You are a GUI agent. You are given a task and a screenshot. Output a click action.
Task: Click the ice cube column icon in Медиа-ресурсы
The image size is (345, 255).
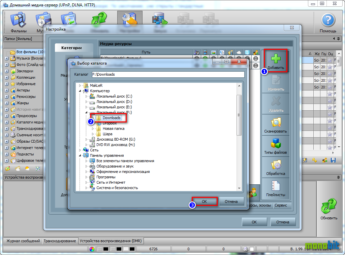[247, 52]
